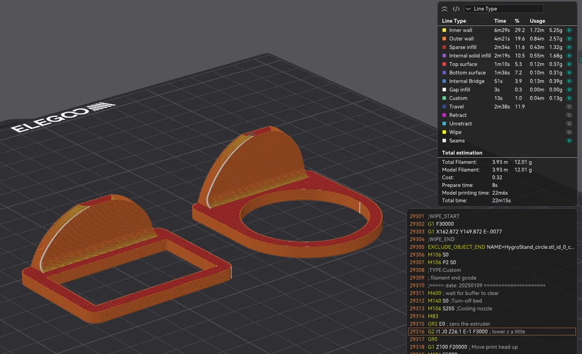Image resolution: width=582 pixels, height=354 pixels.
Task: Show Travel moves using crossed eye icon
Action: 569,107
